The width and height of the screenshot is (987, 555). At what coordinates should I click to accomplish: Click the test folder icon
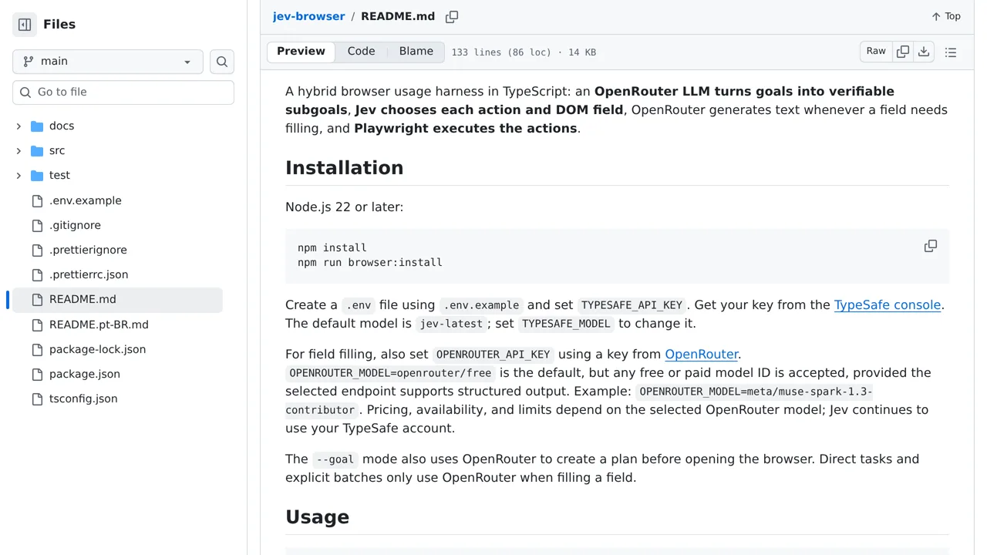(37, 175)
